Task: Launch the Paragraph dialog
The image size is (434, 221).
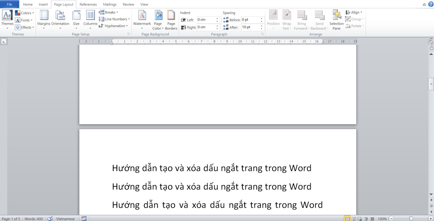Action: click(263, 34)
